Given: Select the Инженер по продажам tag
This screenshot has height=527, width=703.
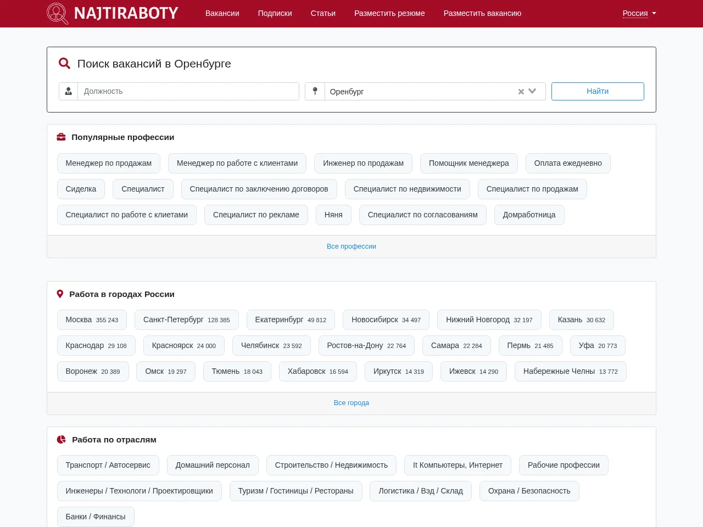Looking at the screenshot, I should coord(363,163).
